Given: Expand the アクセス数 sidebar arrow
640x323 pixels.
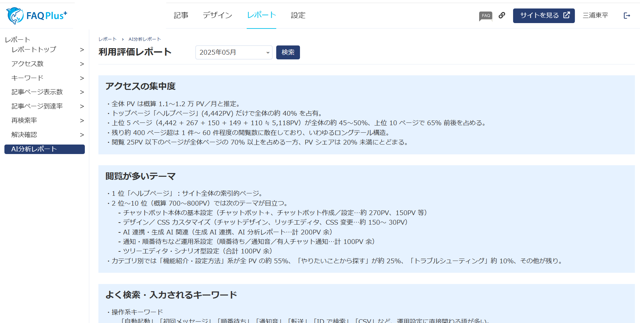Looking at the screenshot, I should [x=82, y=64].
